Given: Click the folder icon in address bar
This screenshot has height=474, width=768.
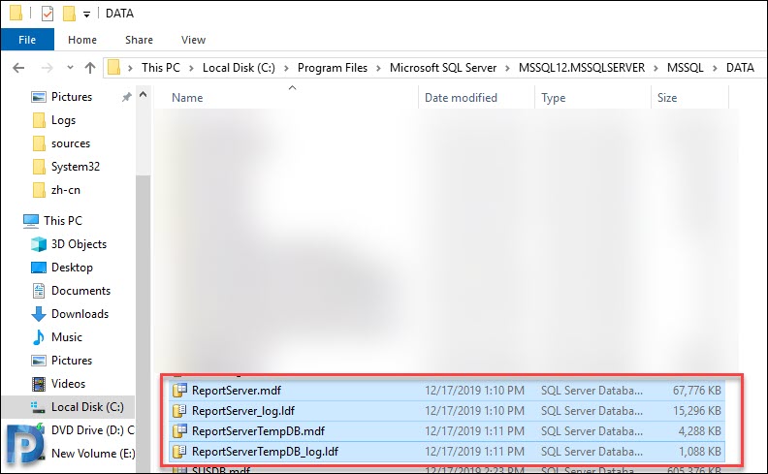Looking at the screenshot, I should pyautogui.click(x=114, y=67).
